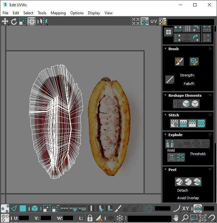Click the W coordinate input field

(x=68, y=218)
